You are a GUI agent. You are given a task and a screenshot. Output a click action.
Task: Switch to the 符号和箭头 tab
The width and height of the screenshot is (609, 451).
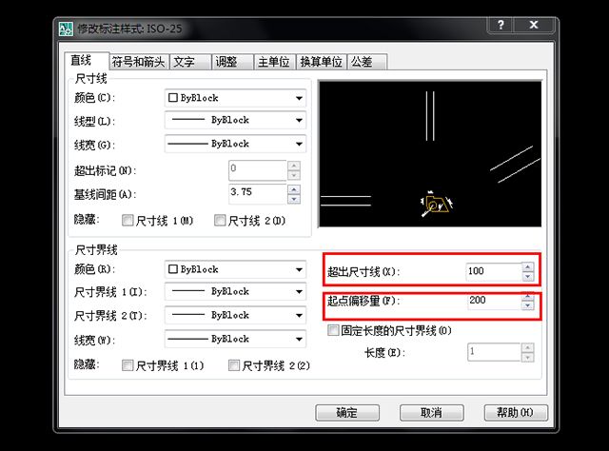(x=138, y=62)
